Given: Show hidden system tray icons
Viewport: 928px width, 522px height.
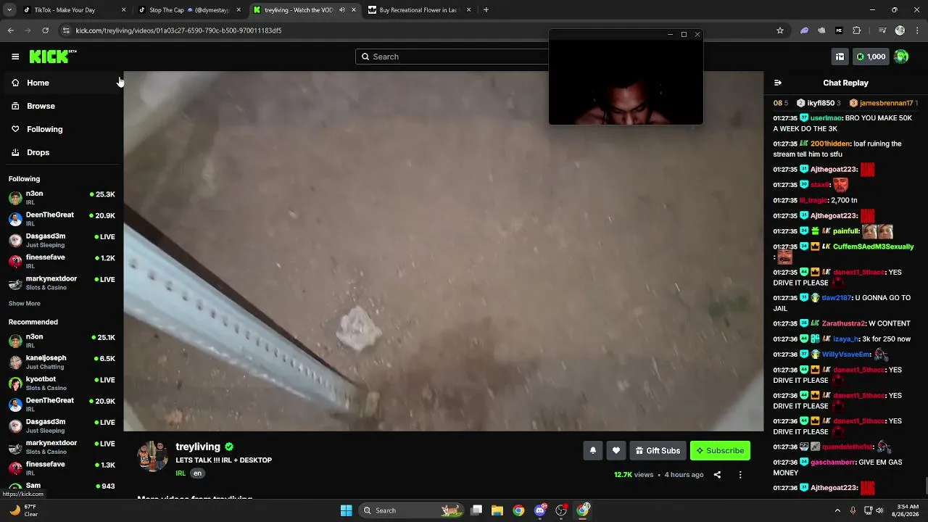Looking at the screenshot, I should point(837,510).
